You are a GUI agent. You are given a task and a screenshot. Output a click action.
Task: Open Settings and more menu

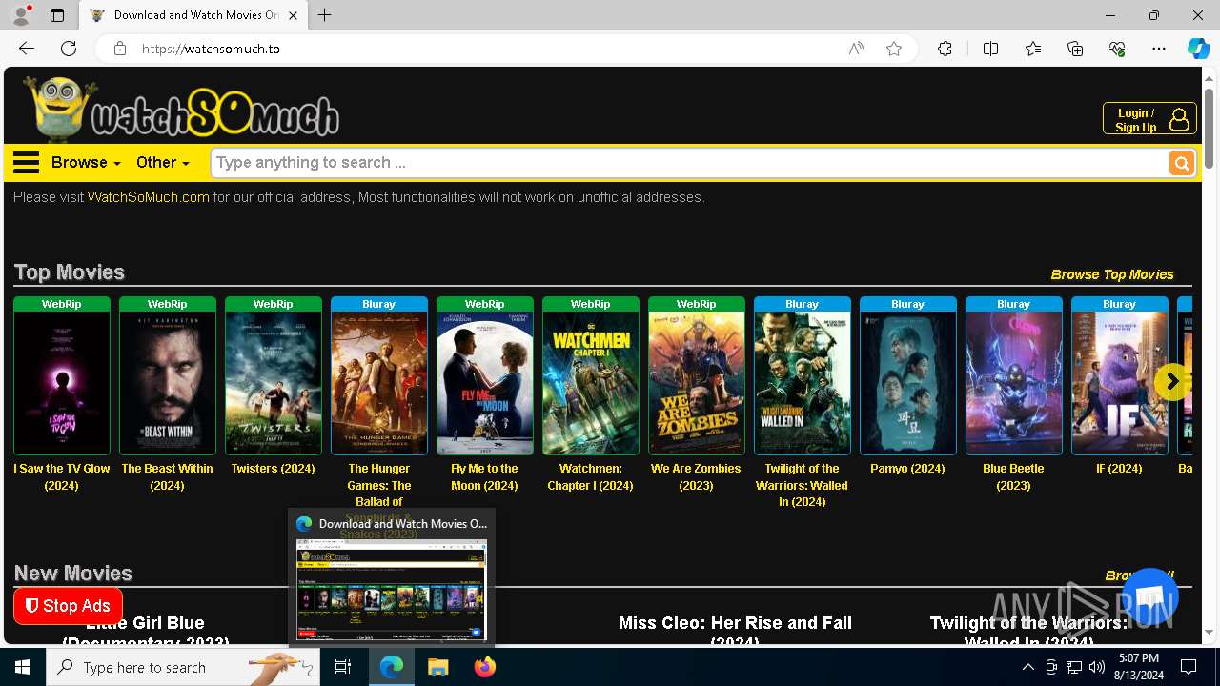1159,49
